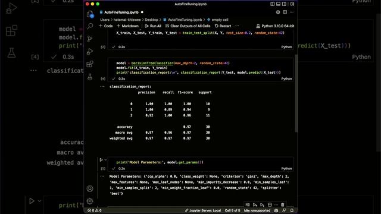Click Python language label of train_test_split cell
The height and width of the screenshot is (214, 381).
286,47
